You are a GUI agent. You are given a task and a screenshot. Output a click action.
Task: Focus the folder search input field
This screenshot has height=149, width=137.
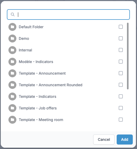pos(68,15)
